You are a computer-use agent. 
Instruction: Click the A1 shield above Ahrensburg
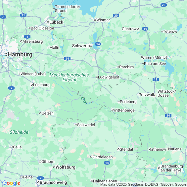[x=27, y=37]
